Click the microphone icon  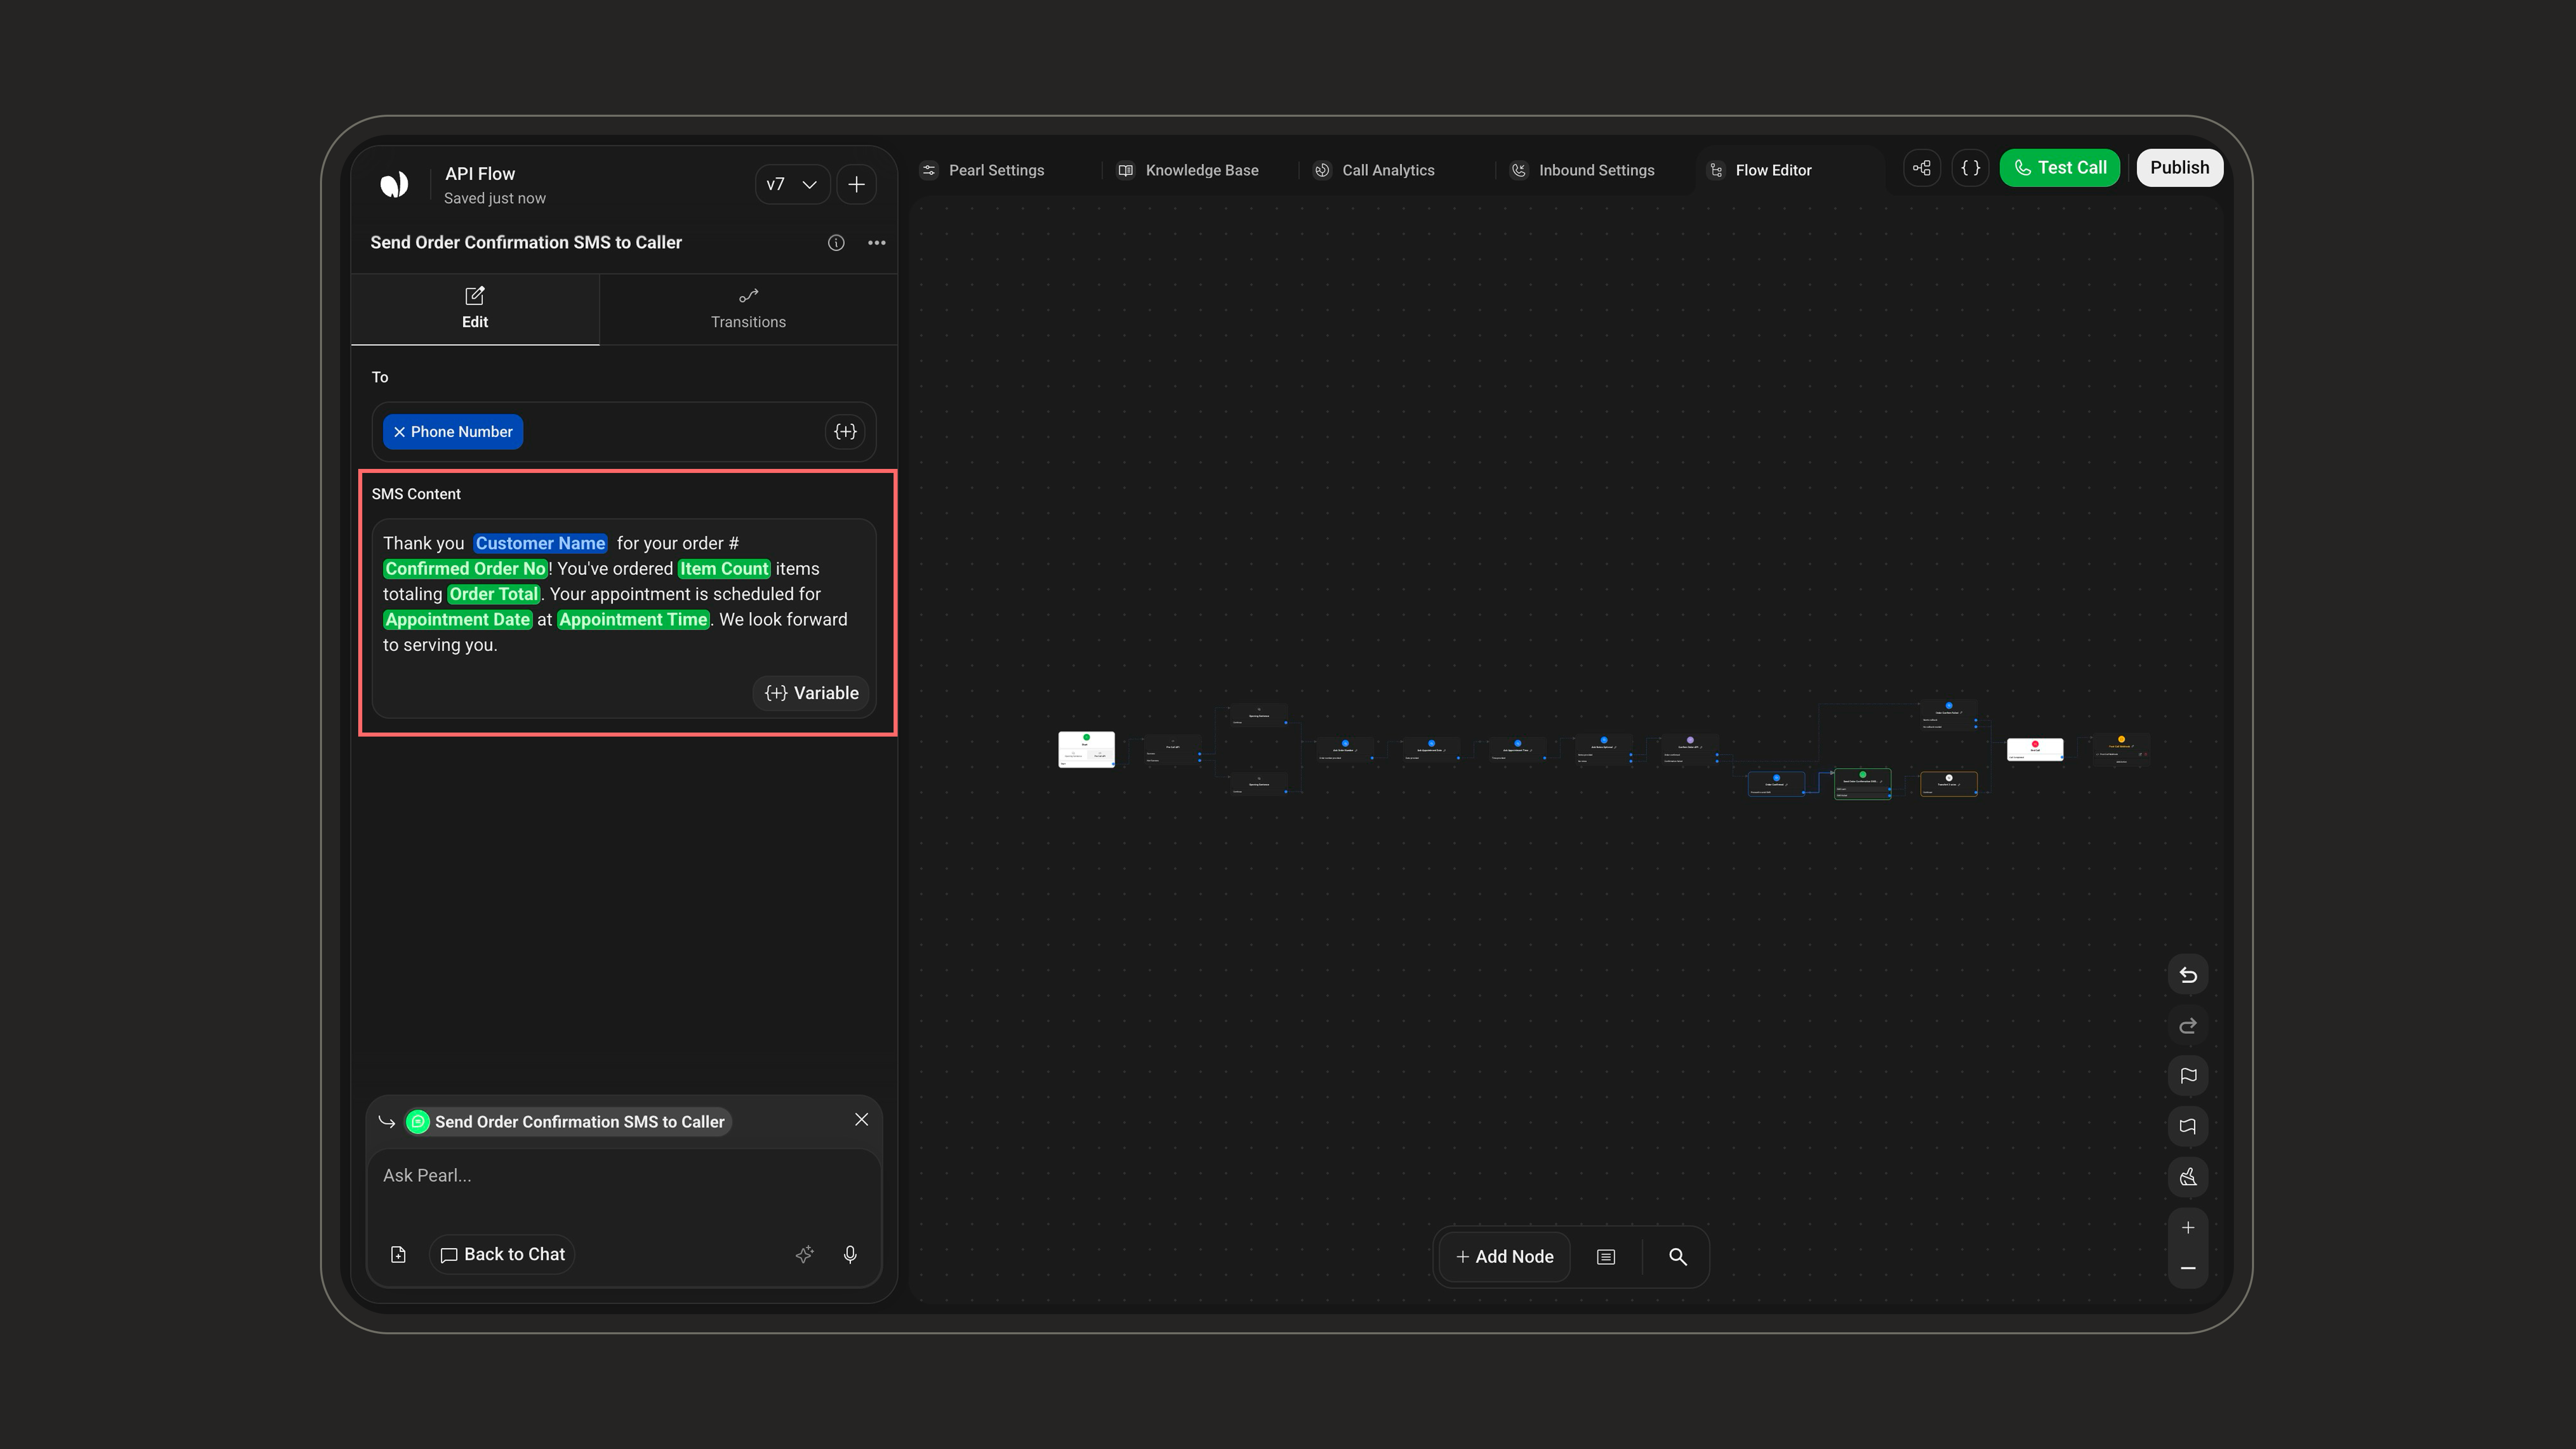(850, 1255)
